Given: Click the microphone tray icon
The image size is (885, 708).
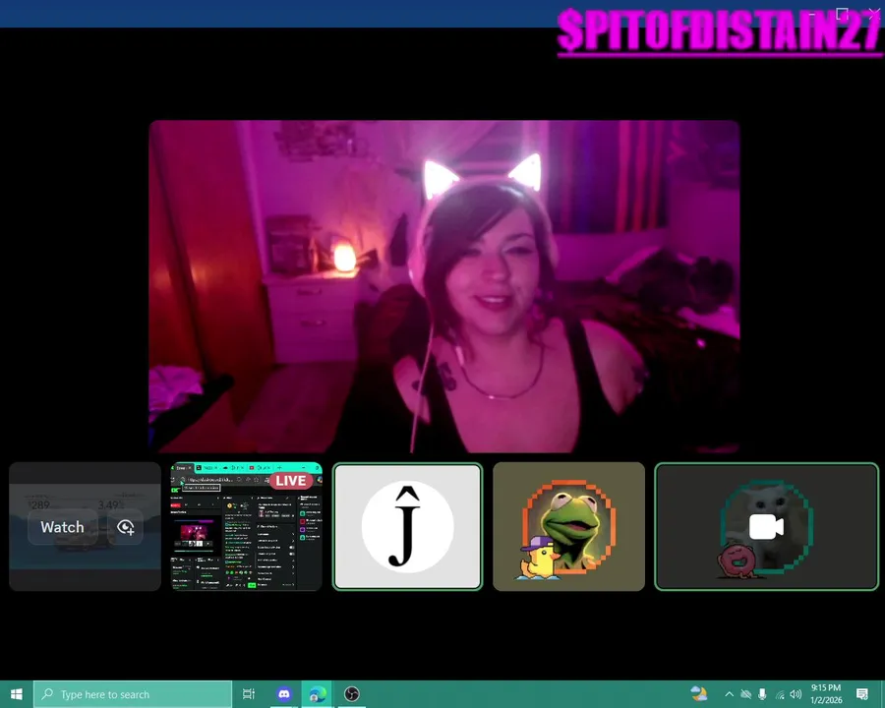Looking at the screenshot, I should pyautogui.click(x=762, y=694).
